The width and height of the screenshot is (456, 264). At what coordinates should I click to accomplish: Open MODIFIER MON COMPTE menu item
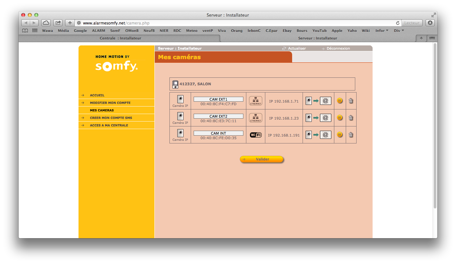click(x=110, y=103)
